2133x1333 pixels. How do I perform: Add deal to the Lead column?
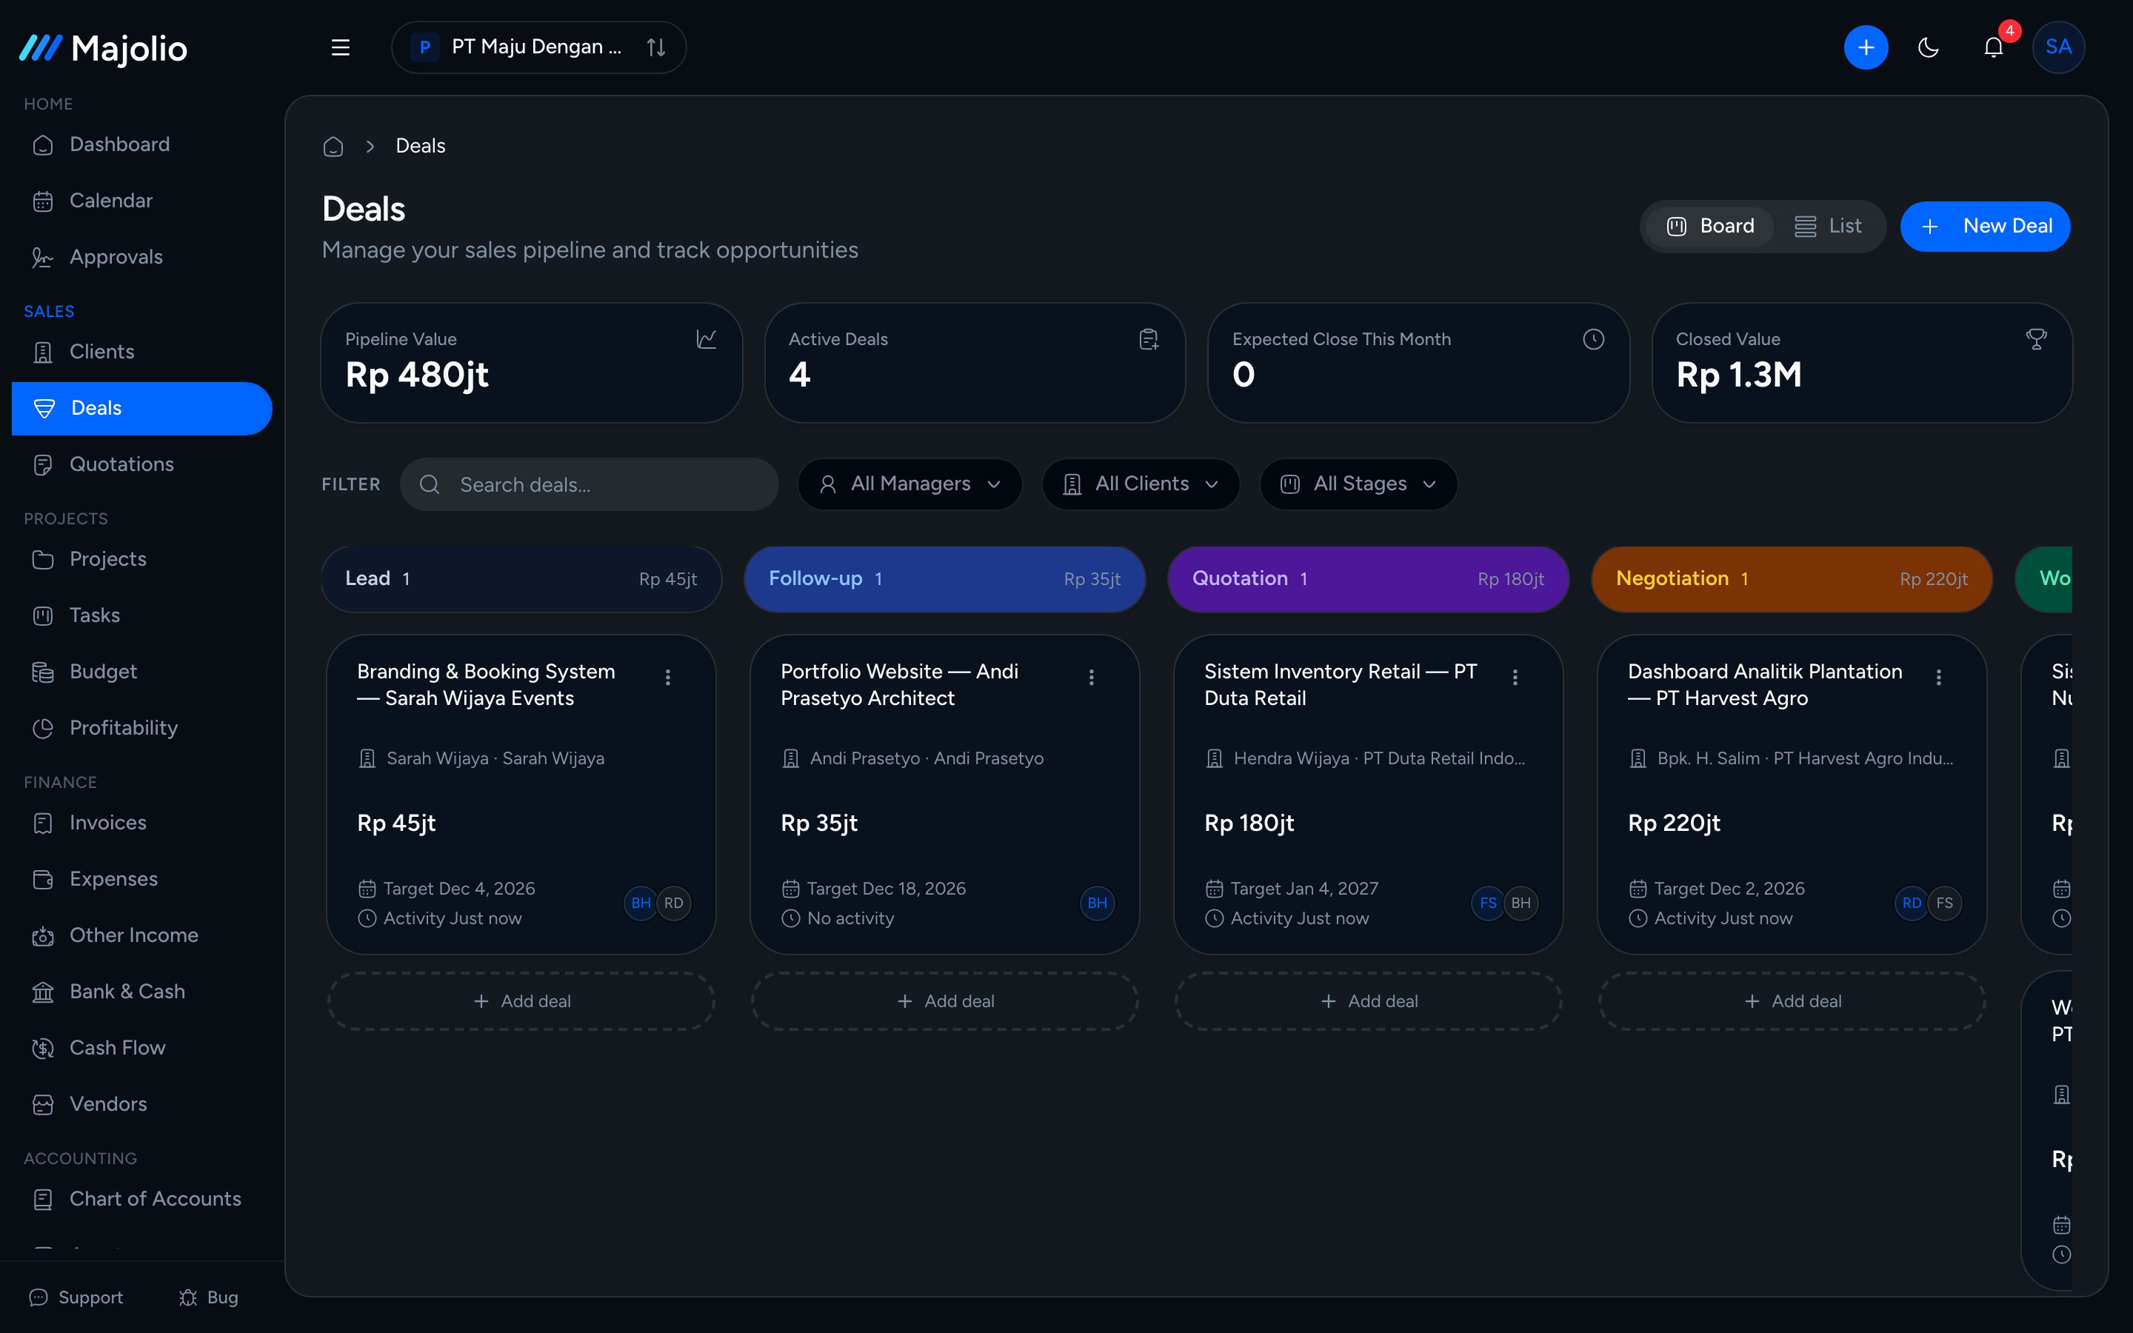click(x=521, y=1001)
